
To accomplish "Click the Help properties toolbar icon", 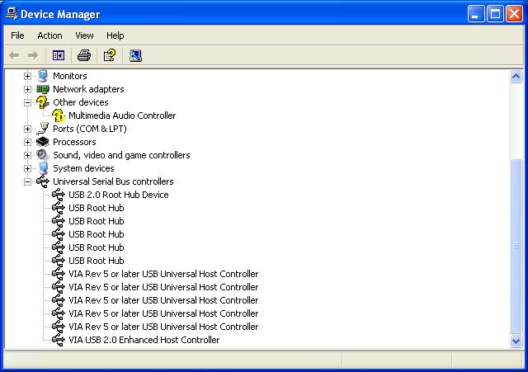I will click(109, 55).
